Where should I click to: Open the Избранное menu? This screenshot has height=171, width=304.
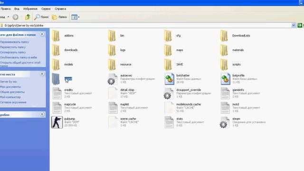click(30, 9)
